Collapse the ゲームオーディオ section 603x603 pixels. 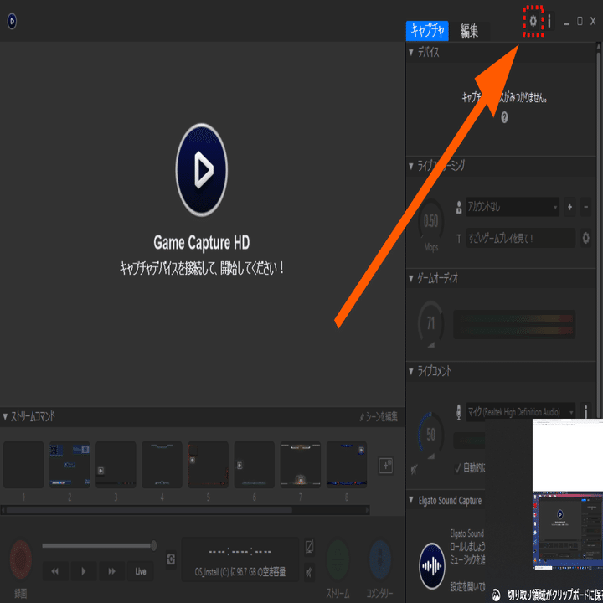411,278
